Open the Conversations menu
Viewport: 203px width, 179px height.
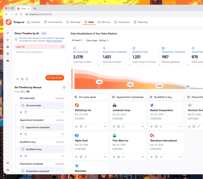tap(53, 22)
